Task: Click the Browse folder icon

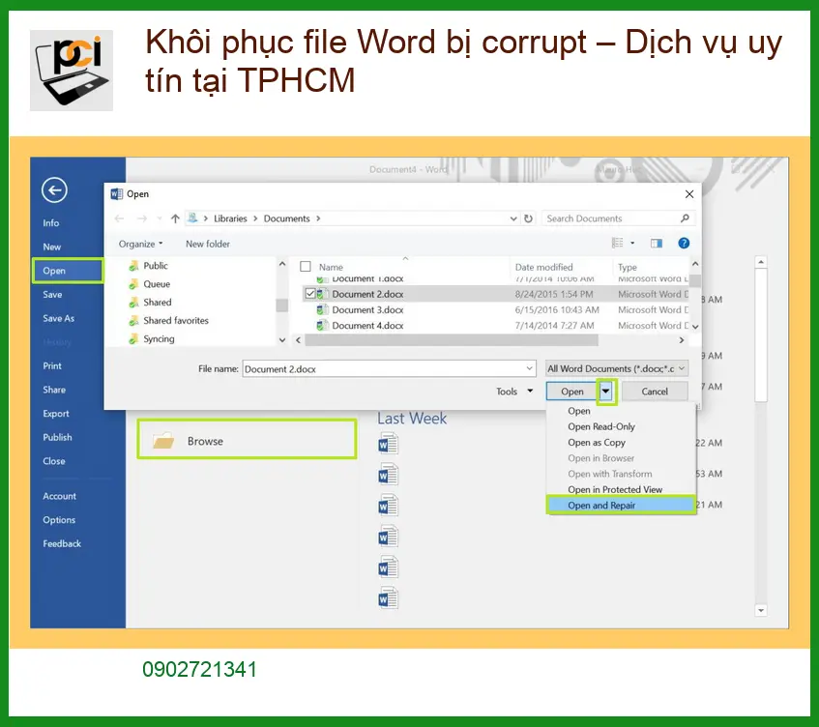Action: point(163,441)
